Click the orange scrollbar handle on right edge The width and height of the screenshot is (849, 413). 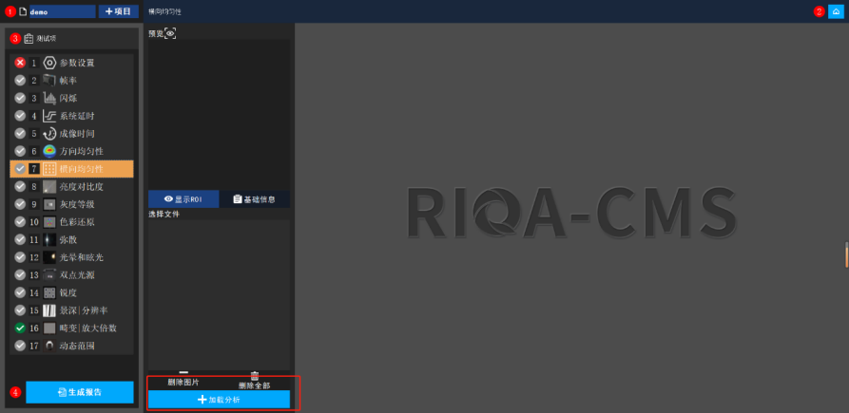(845, 254)
